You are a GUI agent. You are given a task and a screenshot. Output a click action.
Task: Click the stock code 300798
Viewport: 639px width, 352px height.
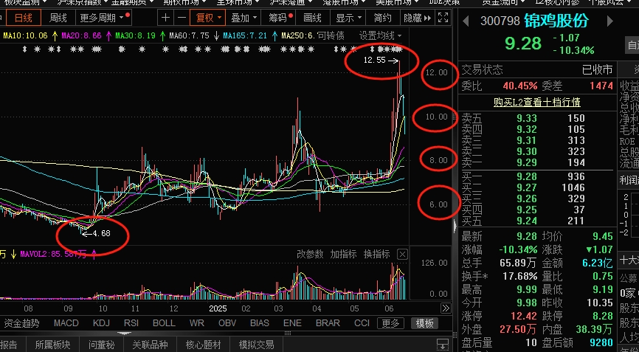coord(500,21)
